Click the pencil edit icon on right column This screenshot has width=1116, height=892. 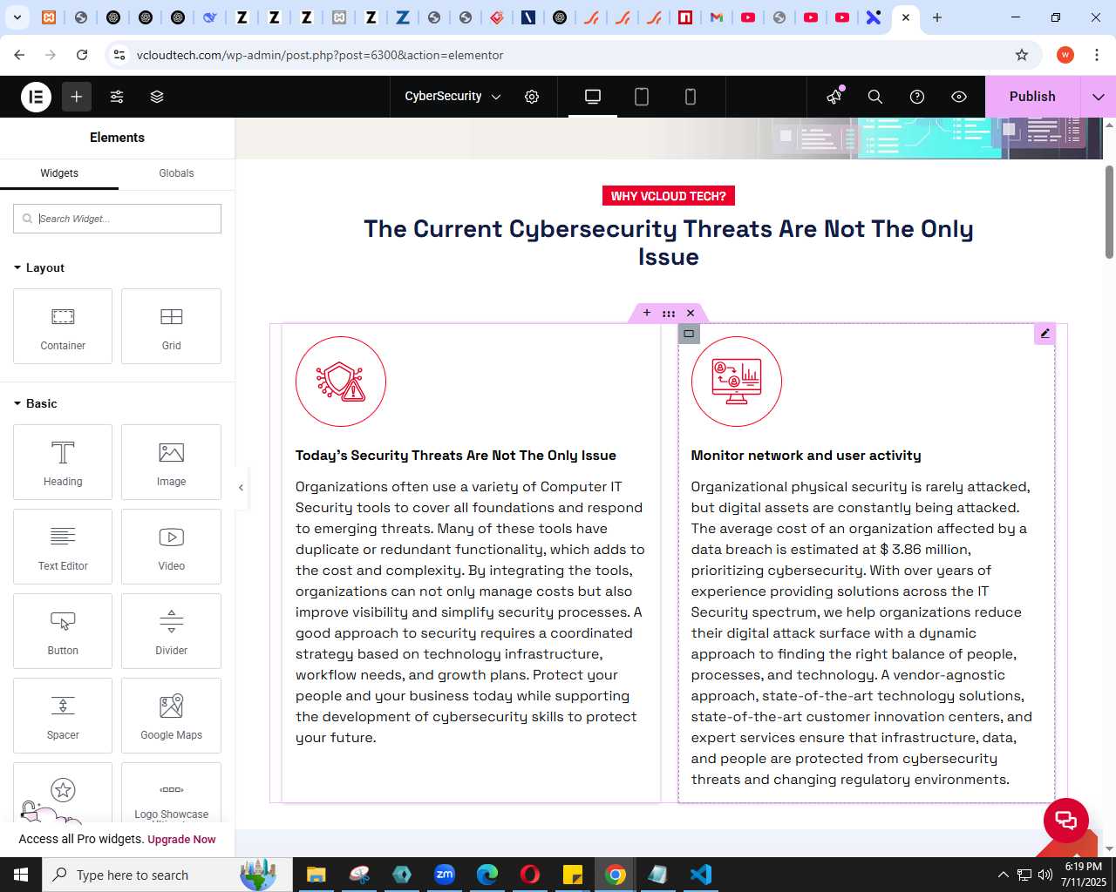pos(1045,334)
